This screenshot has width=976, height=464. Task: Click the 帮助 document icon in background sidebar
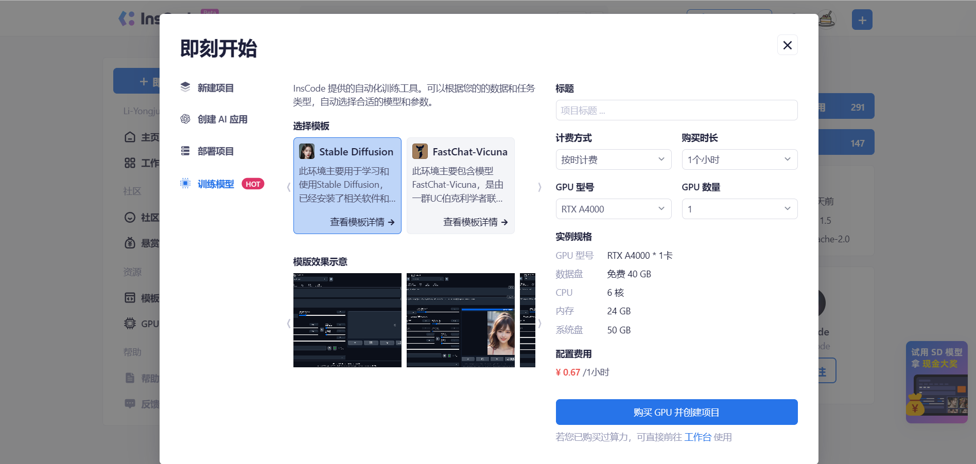tap(130, 378)
